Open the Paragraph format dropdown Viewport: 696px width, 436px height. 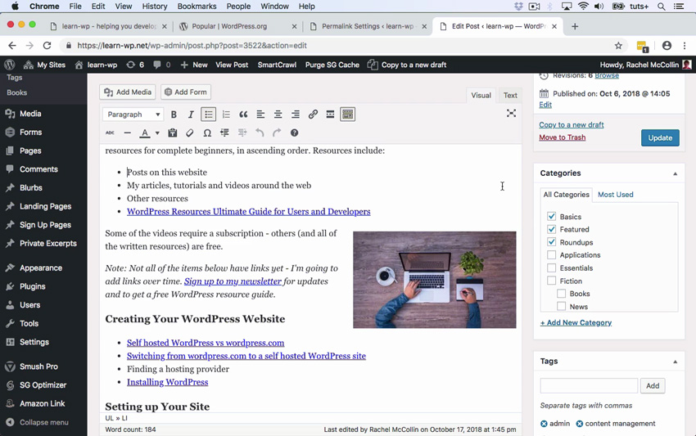(x=133, y=115)
